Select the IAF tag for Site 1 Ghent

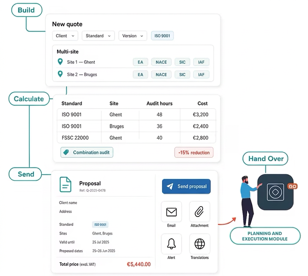201,62
